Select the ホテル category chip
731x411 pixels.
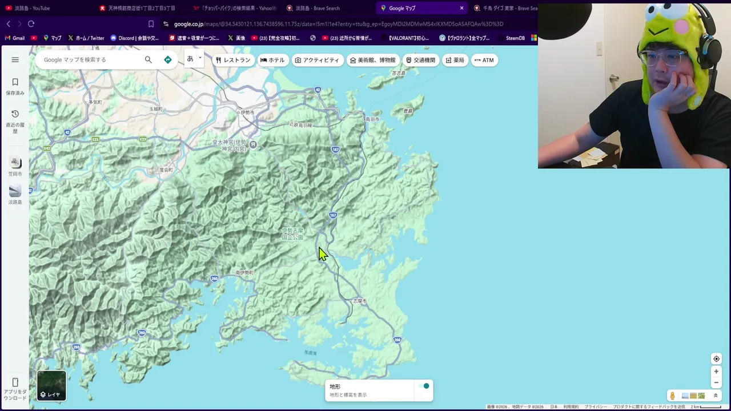tap(272, 60)
